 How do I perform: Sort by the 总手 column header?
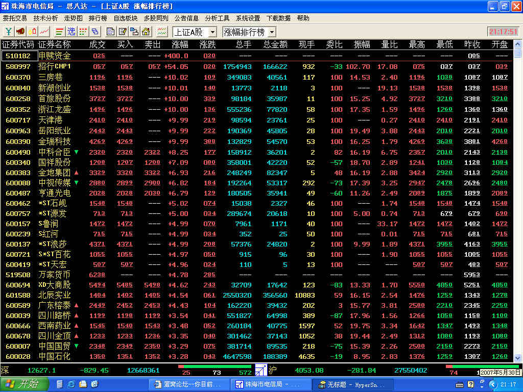click(244, 44)
